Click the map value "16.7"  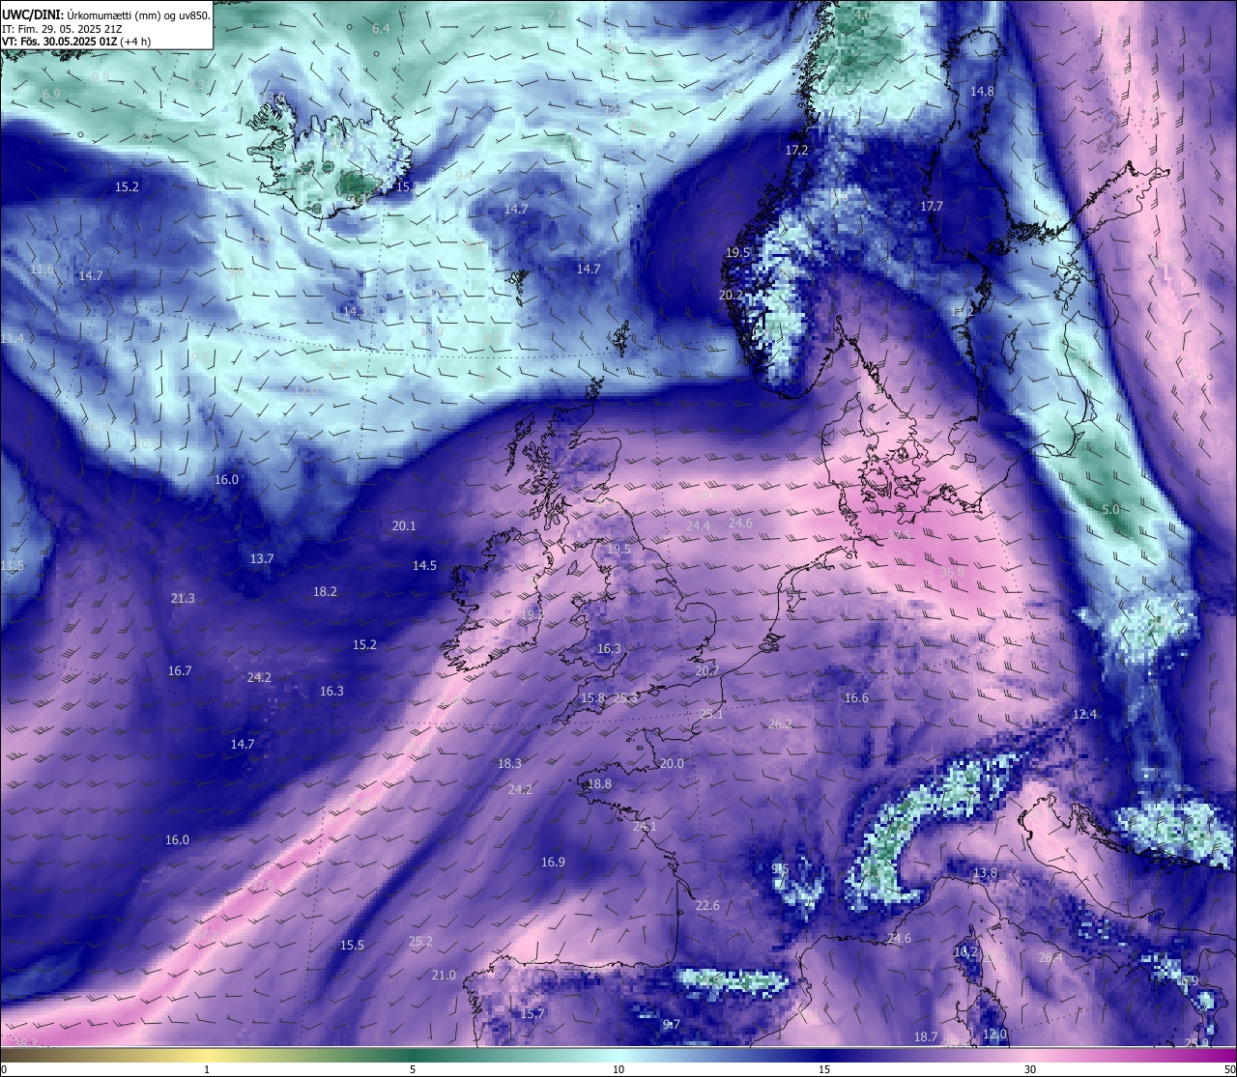[x=180, y=670]
